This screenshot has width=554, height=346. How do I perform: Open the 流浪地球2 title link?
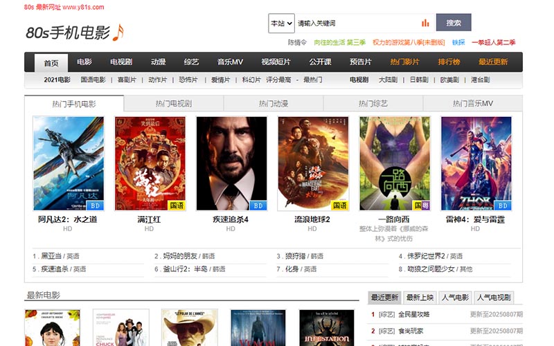pyautogui.click(x=312, y=219)
